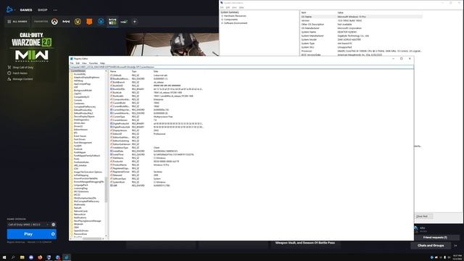
Task: Click Close Find in System Information
Action: click(x=424, y=216)
